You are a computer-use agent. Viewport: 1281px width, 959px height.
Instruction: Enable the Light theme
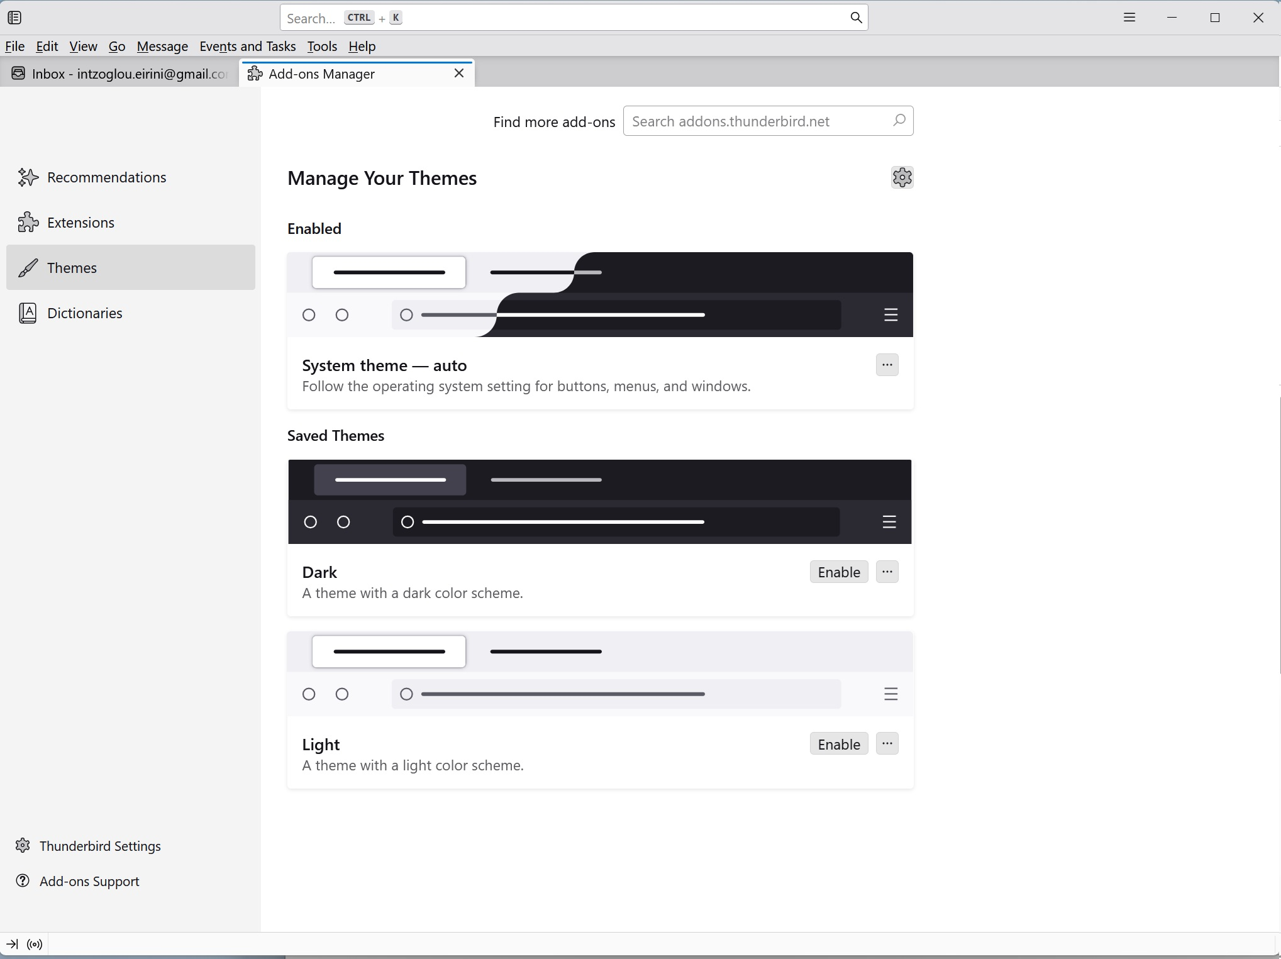point(838,744)
